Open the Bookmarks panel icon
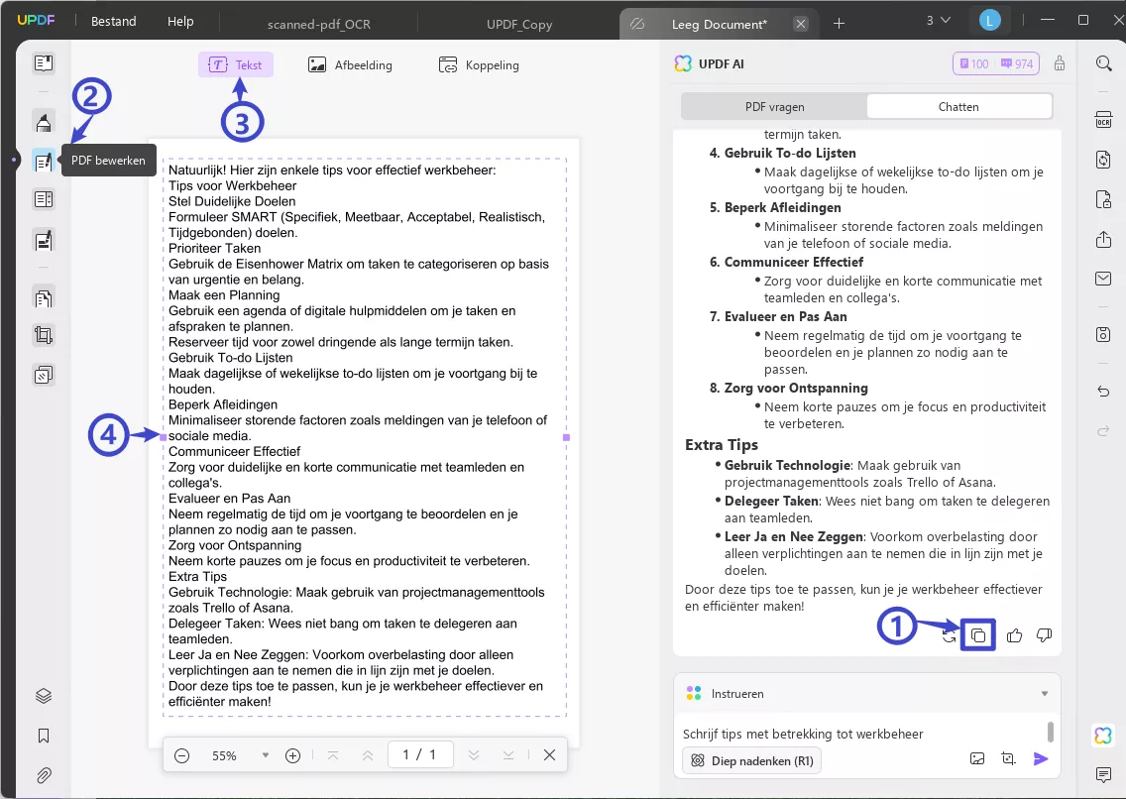 tap(44, 736)
